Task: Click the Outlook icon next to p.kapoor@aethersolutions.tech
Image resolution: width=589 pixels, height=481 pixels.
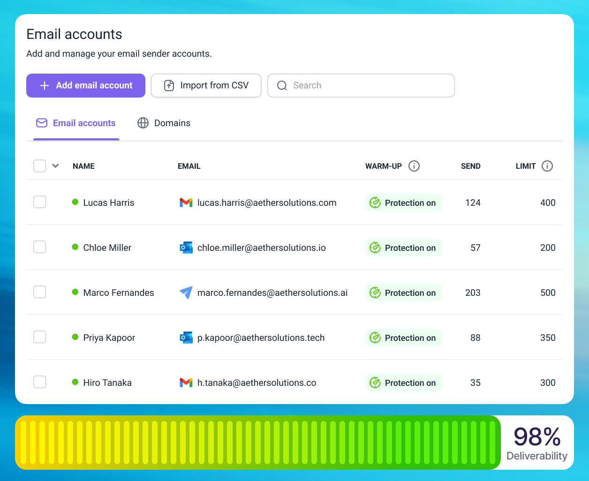Action: (x=186, y=337)
